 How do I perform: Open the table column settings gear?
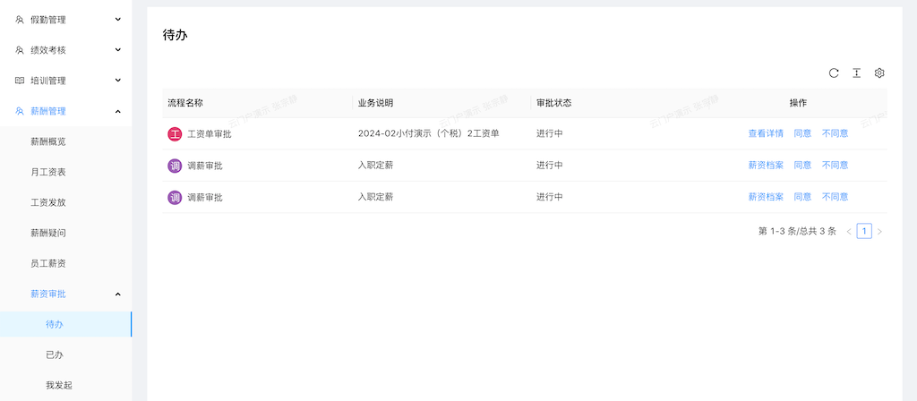pyautogui.click(x=879, y=73)
